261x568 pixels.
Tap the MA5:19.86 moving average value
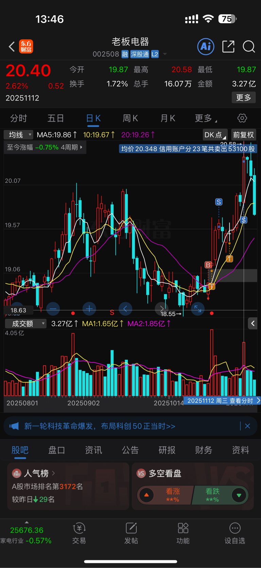coord(57,135)
